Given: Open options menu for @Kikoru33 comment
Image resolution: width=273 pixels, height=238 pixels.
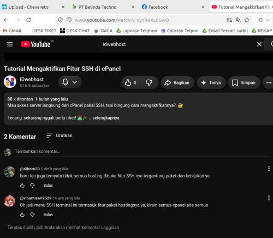Looking at the screenshot, I should 269,169.
